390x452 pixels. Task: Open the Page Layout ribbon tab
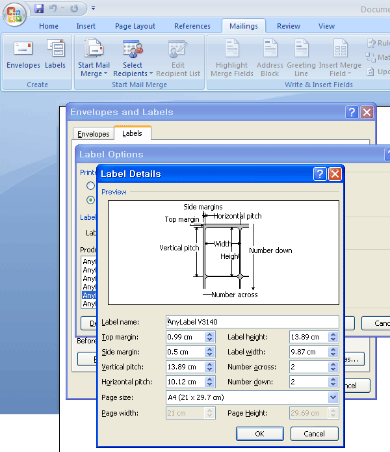[x=135, y=26]
